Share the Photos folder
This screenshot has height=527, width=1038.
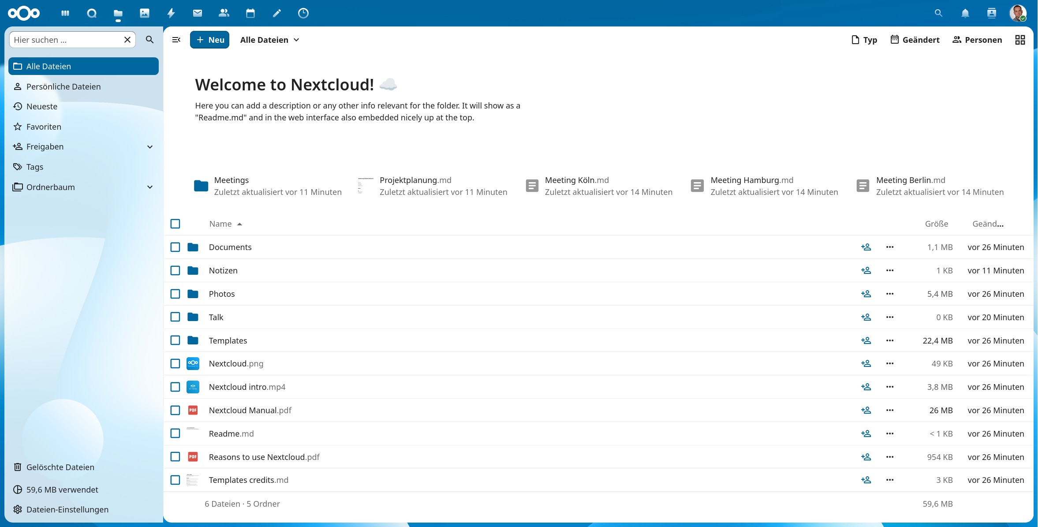click(866, 294)
